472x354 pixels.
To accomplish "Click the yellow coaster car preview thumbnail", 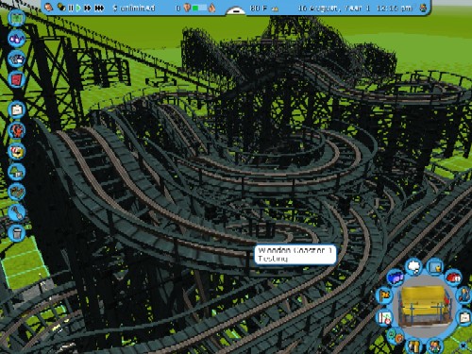I will [x=425, y=305].
